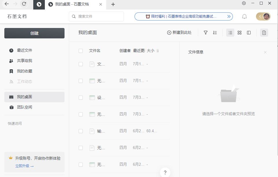Open the pinned Shimo logo tab
The image size is (278, 177).
[x=39, y=4]
